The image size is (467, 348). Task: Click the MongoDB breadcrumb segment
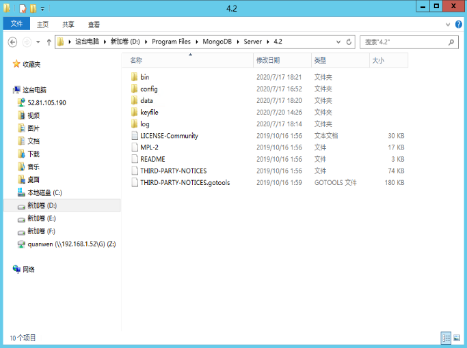217,42
